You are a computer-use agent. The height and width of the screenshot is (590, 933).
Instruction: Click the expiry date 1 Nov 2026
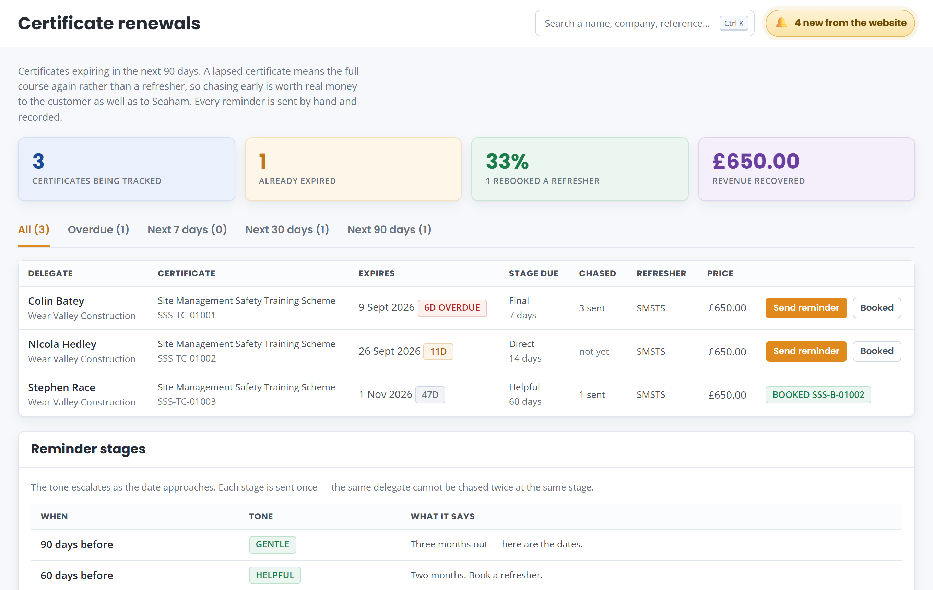tap(385, 394)
